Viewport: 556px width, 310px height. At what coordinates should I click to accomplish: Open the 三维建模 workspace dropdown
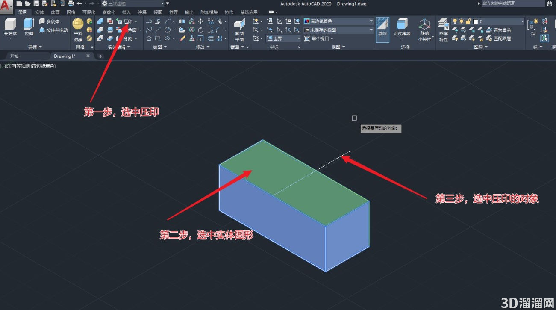pos(132,3)
